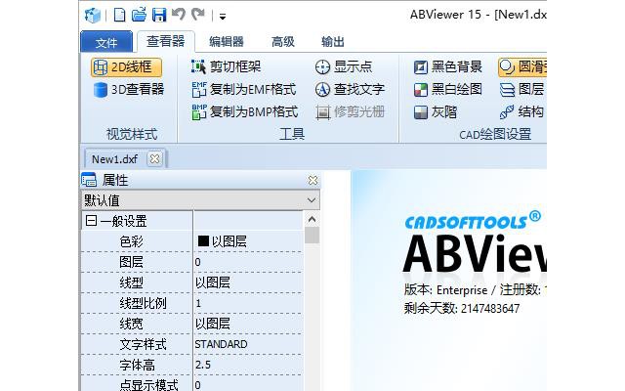Open the 结构 structure panel
The height and width of the screenshot is (391, 625).
click(x=522, y=111)
